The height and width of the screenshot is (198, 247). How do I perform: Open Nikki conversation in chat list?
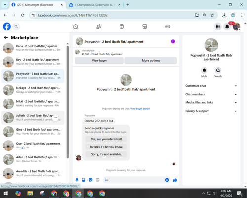33,103
